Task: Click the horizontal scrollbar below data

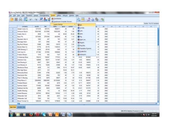Action: [x=87, y=103]
